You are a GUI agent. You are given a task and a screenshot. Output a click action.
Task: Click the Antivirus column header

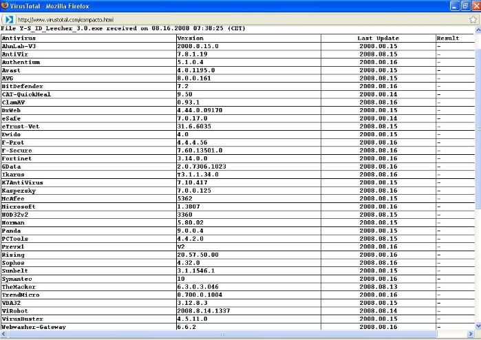pyautogui.click(x=19, y=38)
